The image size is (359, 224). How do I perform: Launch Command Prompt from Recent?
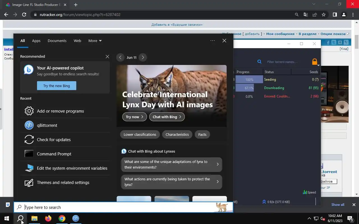pyautogui.click(x=65, y=154)
